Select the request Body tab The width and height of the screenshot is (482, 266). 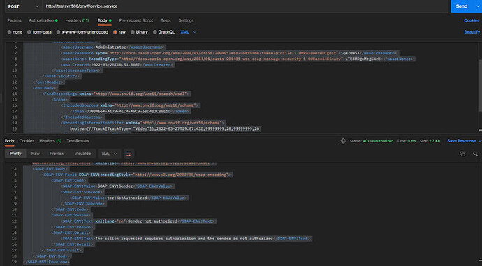click(104, 20)
